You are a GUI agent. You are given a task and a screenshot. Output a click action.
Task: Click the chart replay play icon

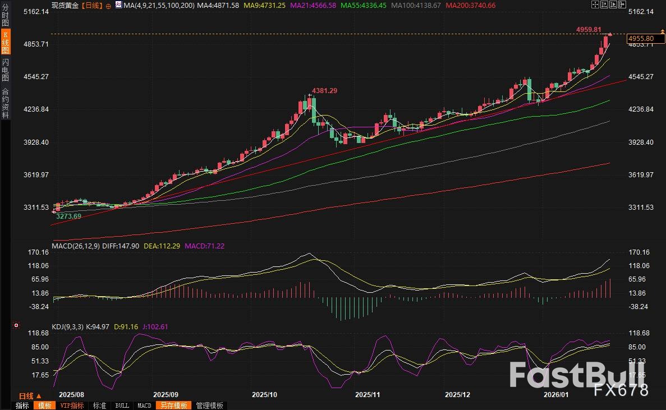click(613, 5)
